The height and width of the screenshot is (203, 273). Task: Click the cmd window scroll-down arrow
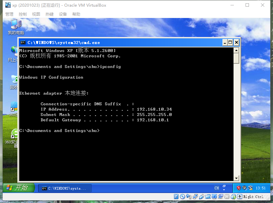pyautogui.click(x=236, y=178)
